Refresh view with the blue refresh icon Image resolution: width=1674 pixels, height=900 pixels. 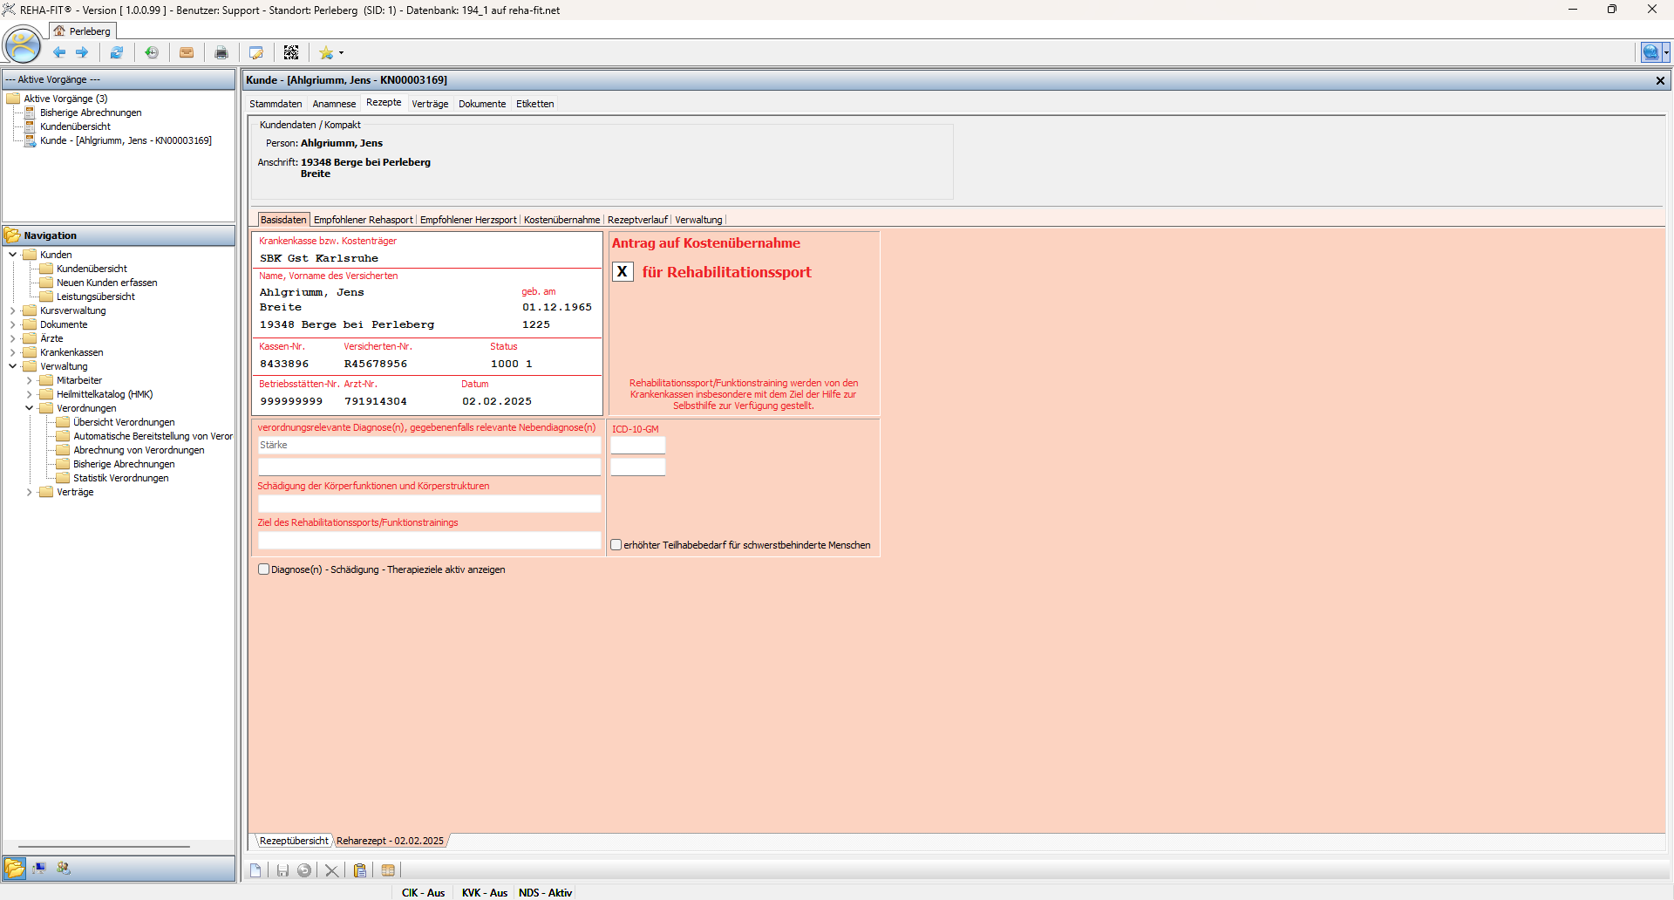(x=117, y=52)
